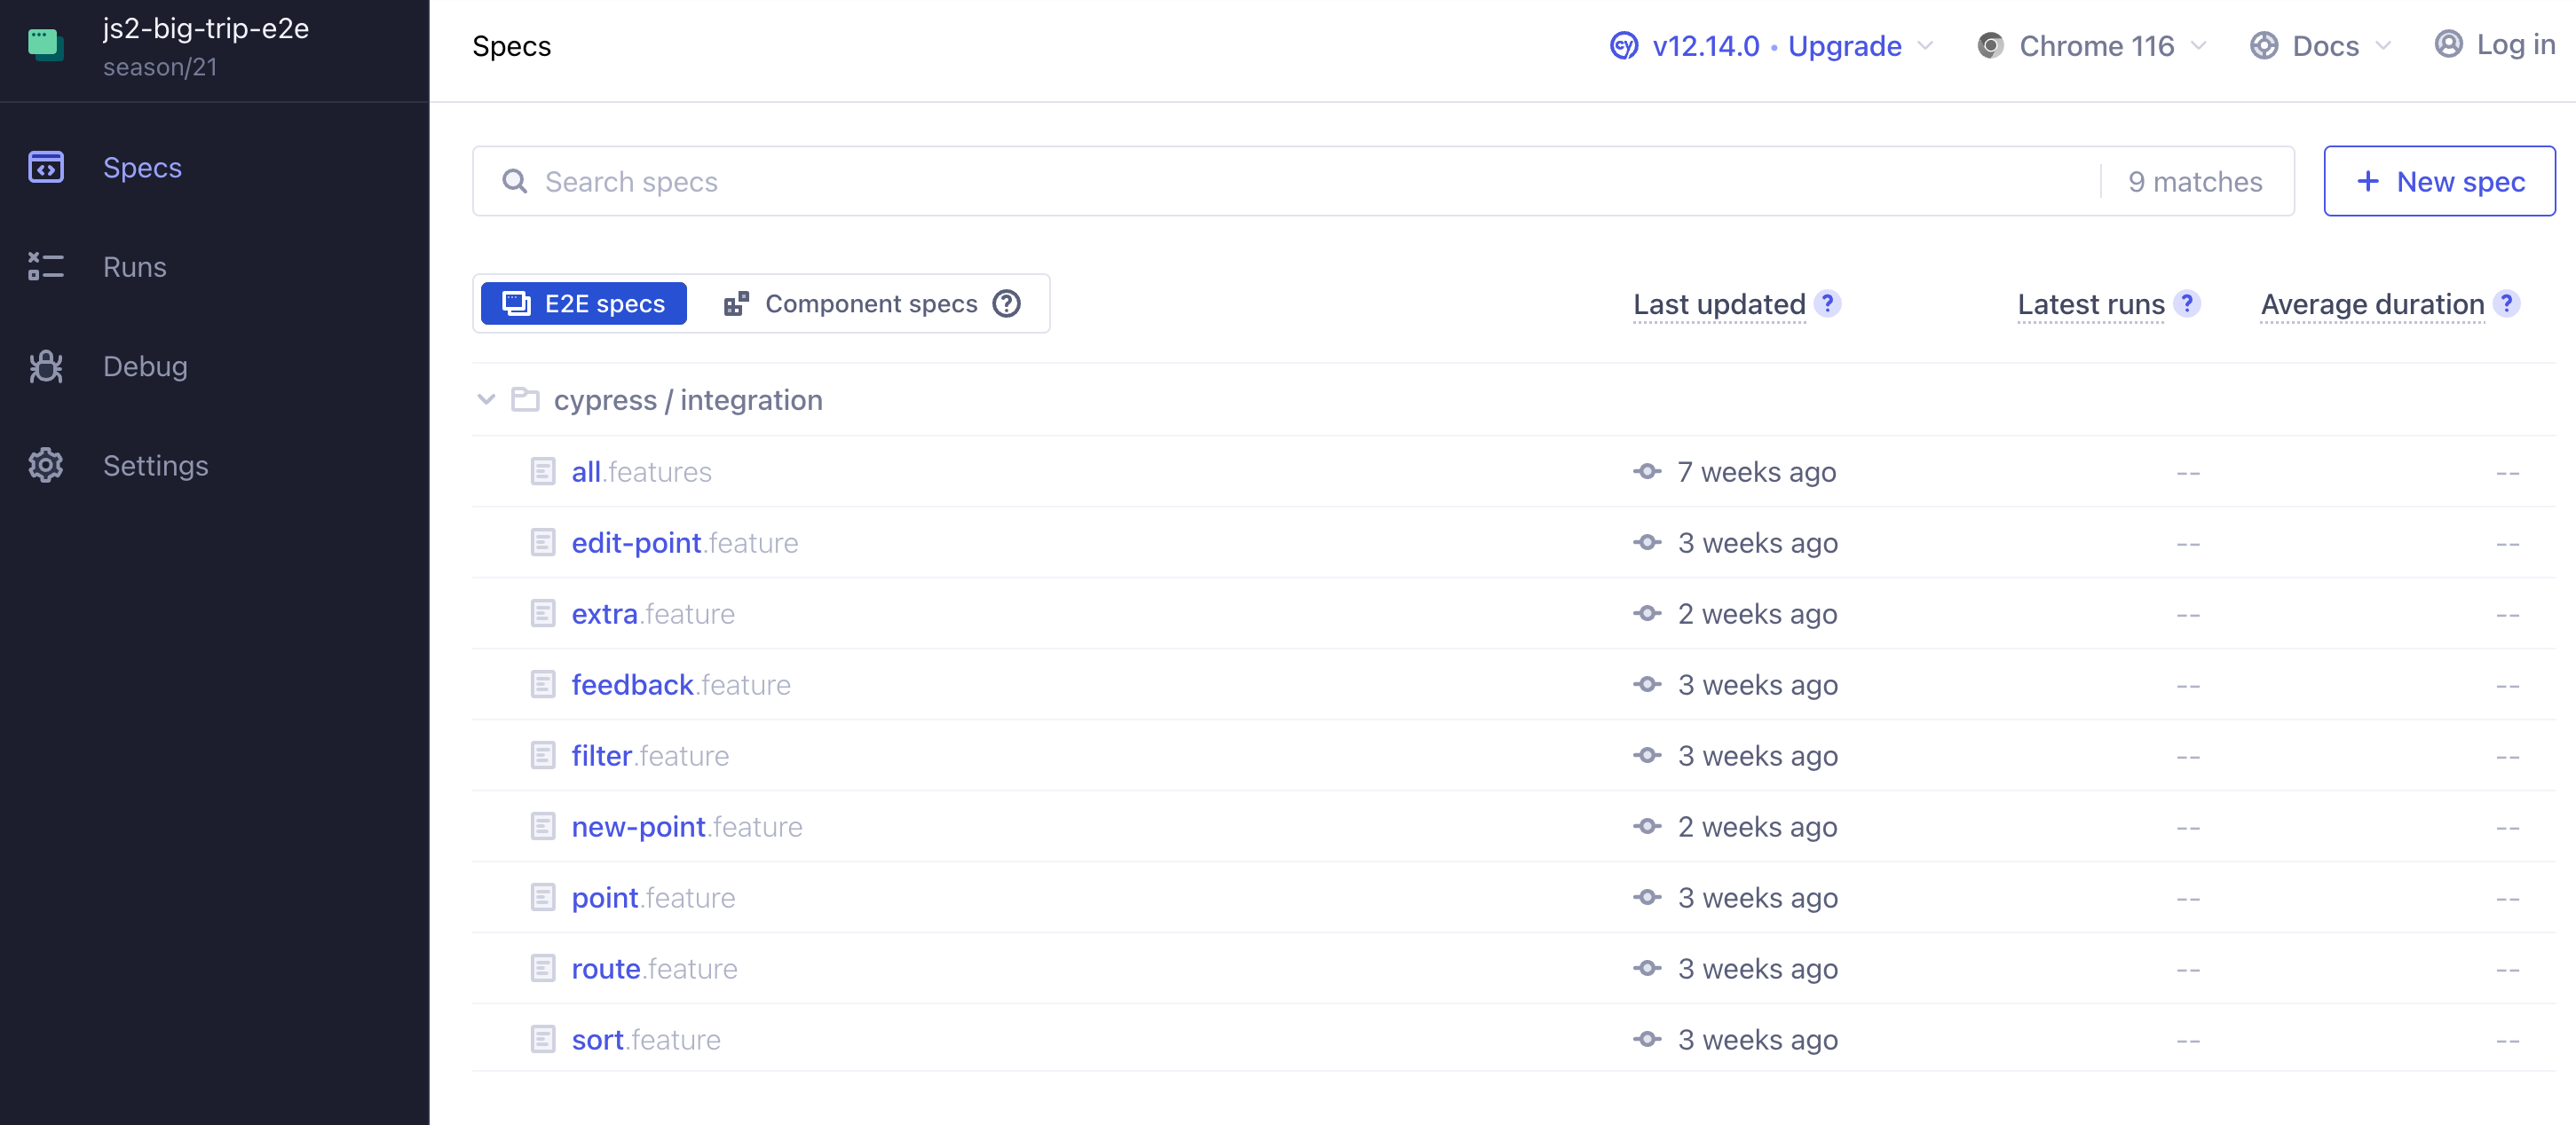Click the Component specs tab icon

pos(736,303)
